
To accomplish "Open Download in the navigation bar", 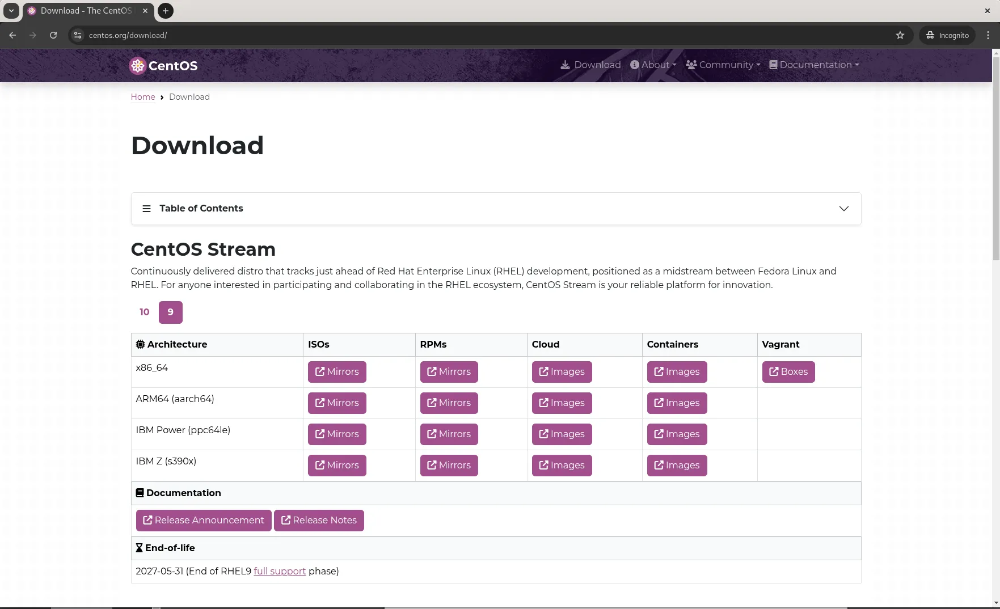I will tap(590, 65).
